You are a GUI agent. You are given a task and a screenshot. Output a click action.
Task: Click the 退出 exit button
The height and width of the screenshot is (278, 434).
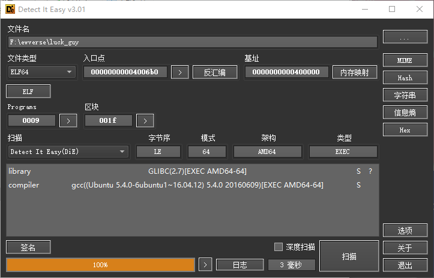pyautogui.click(x=405, y=265)
